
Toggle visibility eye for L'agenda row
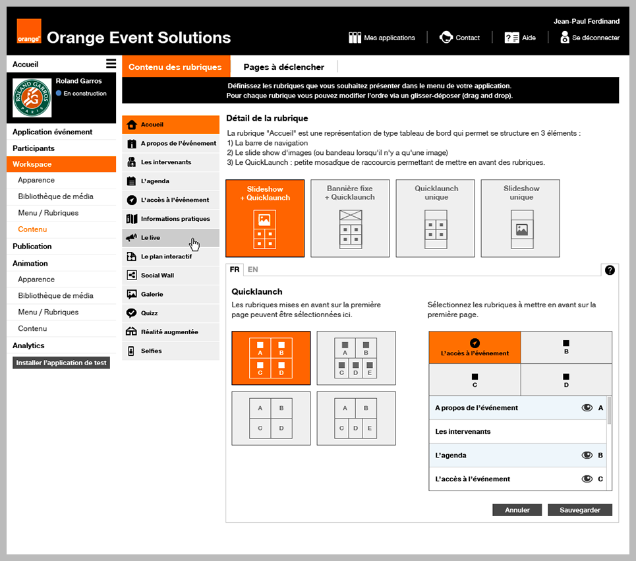[x=587, y=456]
